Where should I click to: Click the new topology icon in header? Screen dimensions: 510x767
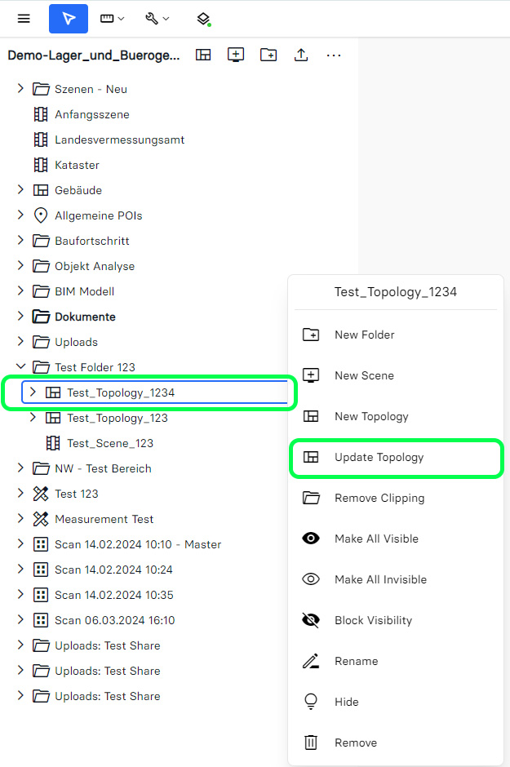203,55
